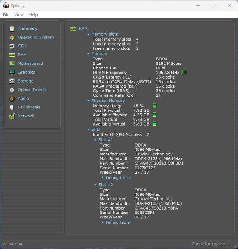Minimize the Speccy window

(198, 5)
